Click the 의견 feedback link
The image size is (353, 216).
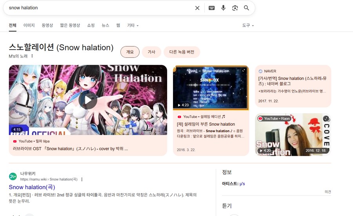[328, 192]
